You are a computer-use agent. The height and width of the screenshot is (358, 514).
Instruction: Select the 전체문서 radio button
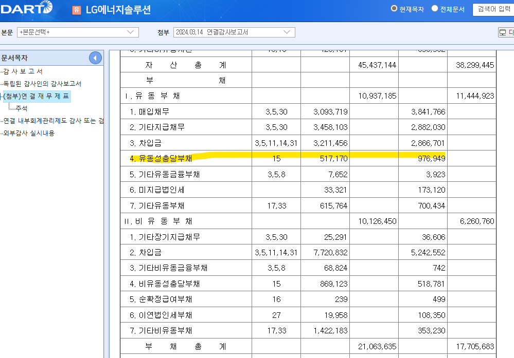coord(435,9)
